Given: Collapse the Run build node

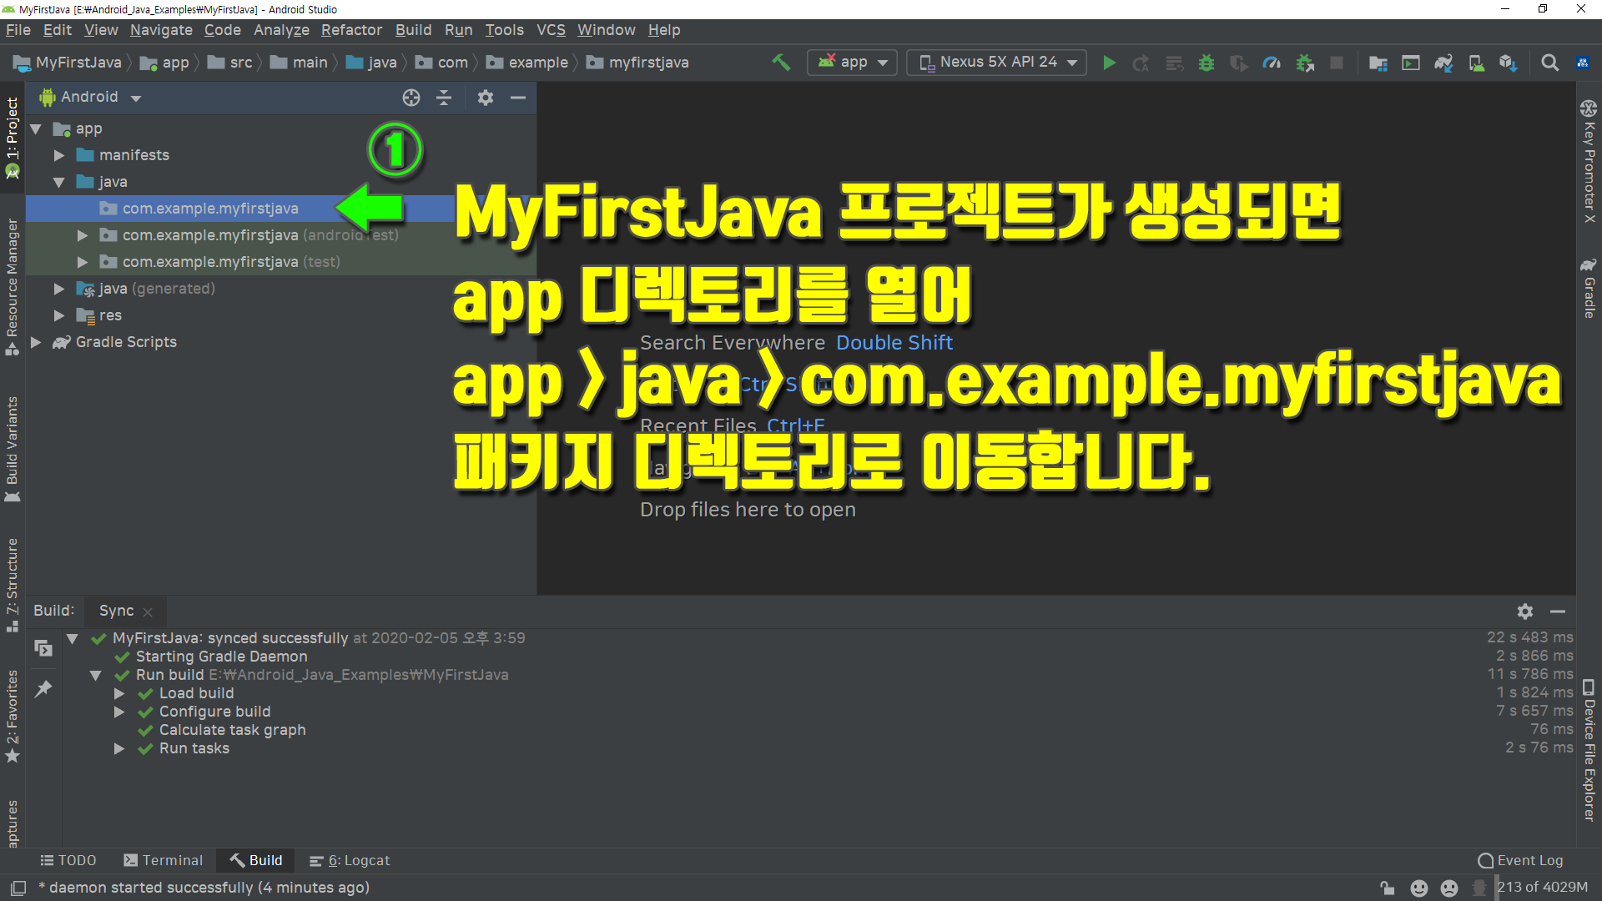Looking at the screenshot, I should [x=95, y=675].
